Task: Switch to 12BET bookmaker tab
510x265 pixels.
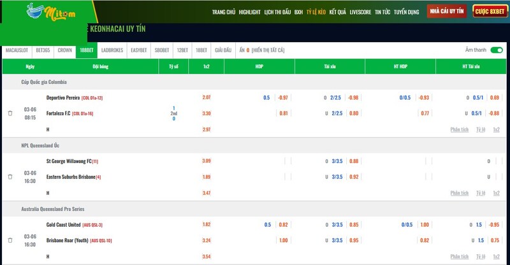Action: tap(182, 50)
